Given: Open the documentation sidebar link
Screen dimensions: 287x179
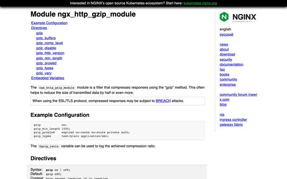Looking at the screenshot, I should coord(231,64).
